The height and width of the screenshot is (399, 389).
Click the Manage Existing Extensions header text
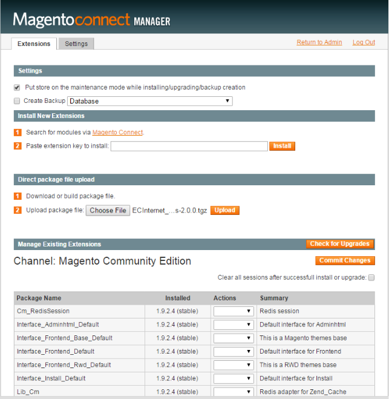pyautogui.click(x=59, y=244)
